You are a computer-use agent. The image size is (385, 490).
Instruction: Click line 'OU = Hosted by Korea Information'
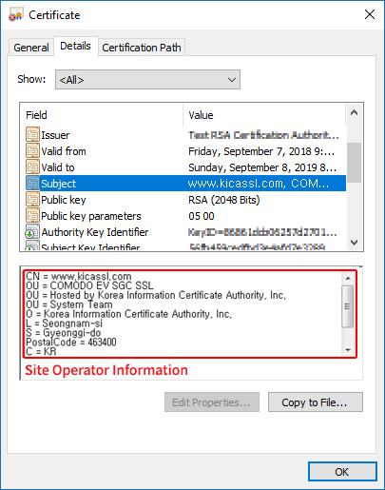pyautogui.click(x=156, y=295)
